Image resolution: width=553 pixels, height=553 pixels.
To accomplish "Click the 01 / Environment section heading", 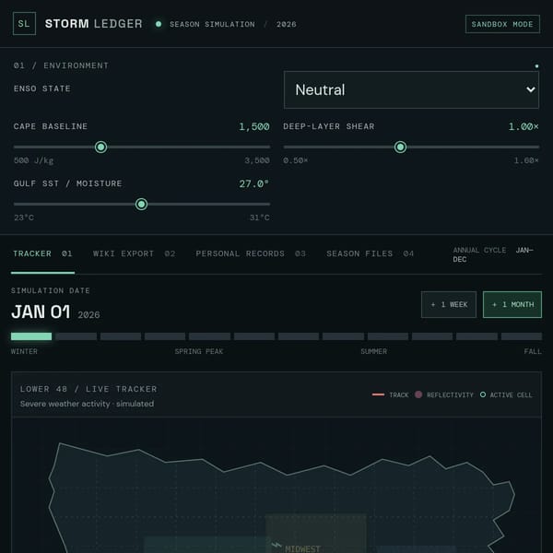I will (61, 65).
